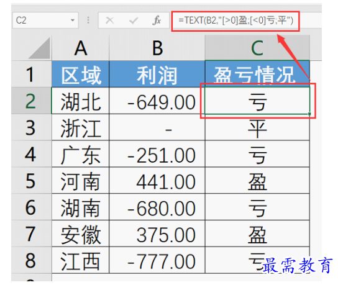This screenshot has height=285, width=338.
Task: Click the -680.00 profit cell
Action: tap(157, 207)
